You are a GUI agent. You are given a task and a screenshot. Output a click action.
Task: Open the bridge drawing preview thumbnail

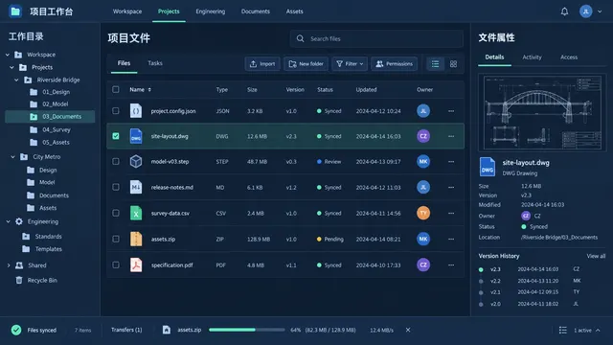(542, 113)
